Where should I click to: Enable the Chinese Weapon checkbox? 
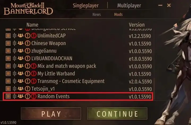click(8, 43)
